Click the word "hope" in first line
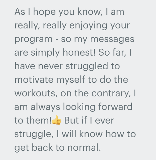This screenshot has height=160, width=156. click(x=44, y=12)
